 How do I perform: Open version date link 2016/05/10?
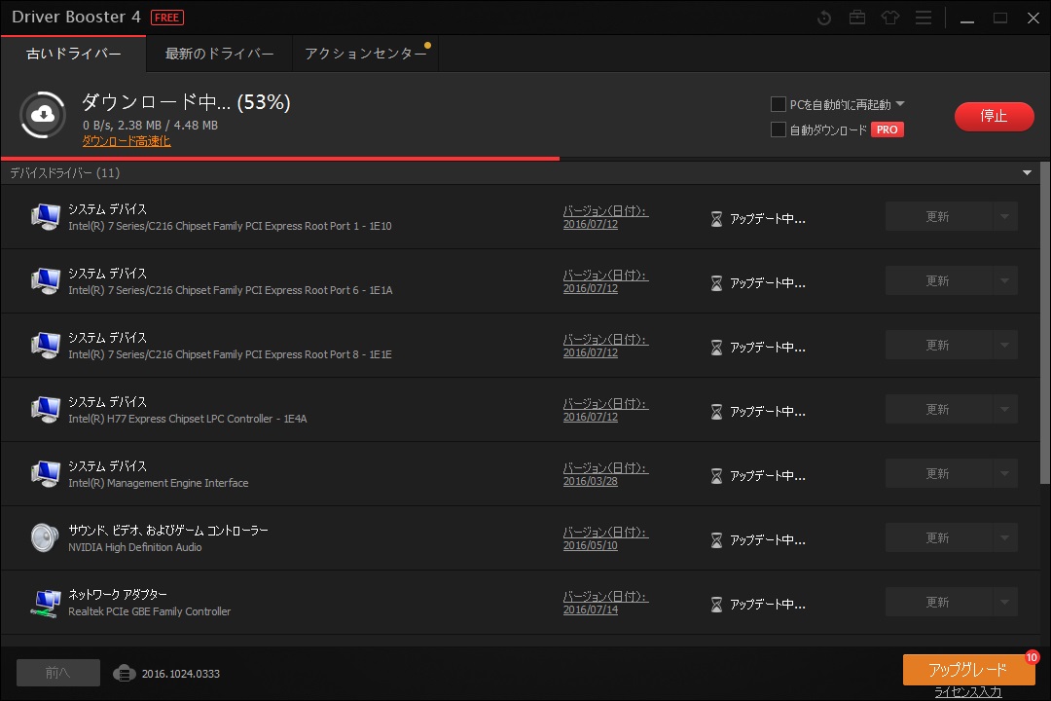pyautogui.click(x=591, y=545)
